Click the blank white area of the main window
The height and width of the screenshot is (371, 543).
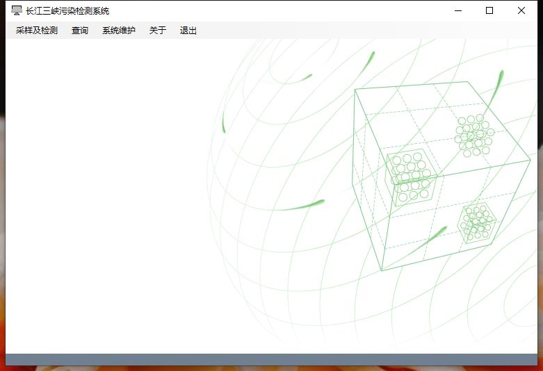point(104,195)
